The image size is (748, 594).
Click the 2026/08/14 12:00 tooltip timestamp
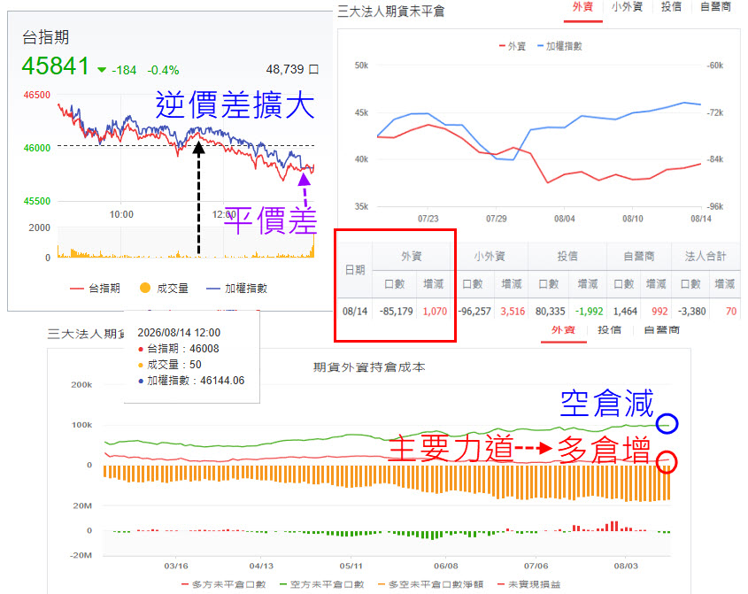click(179, 333)
